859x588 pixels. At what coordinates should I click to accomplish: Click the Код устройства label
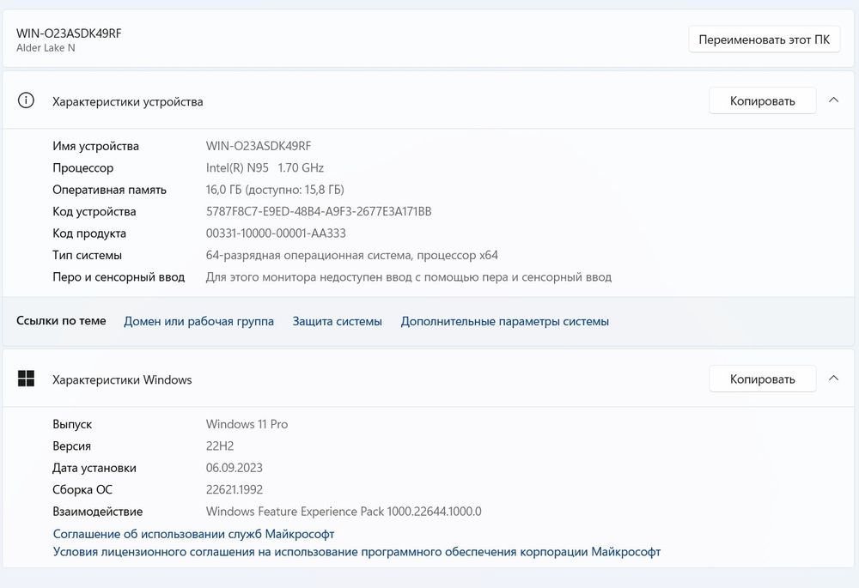(x=94, y=212)
